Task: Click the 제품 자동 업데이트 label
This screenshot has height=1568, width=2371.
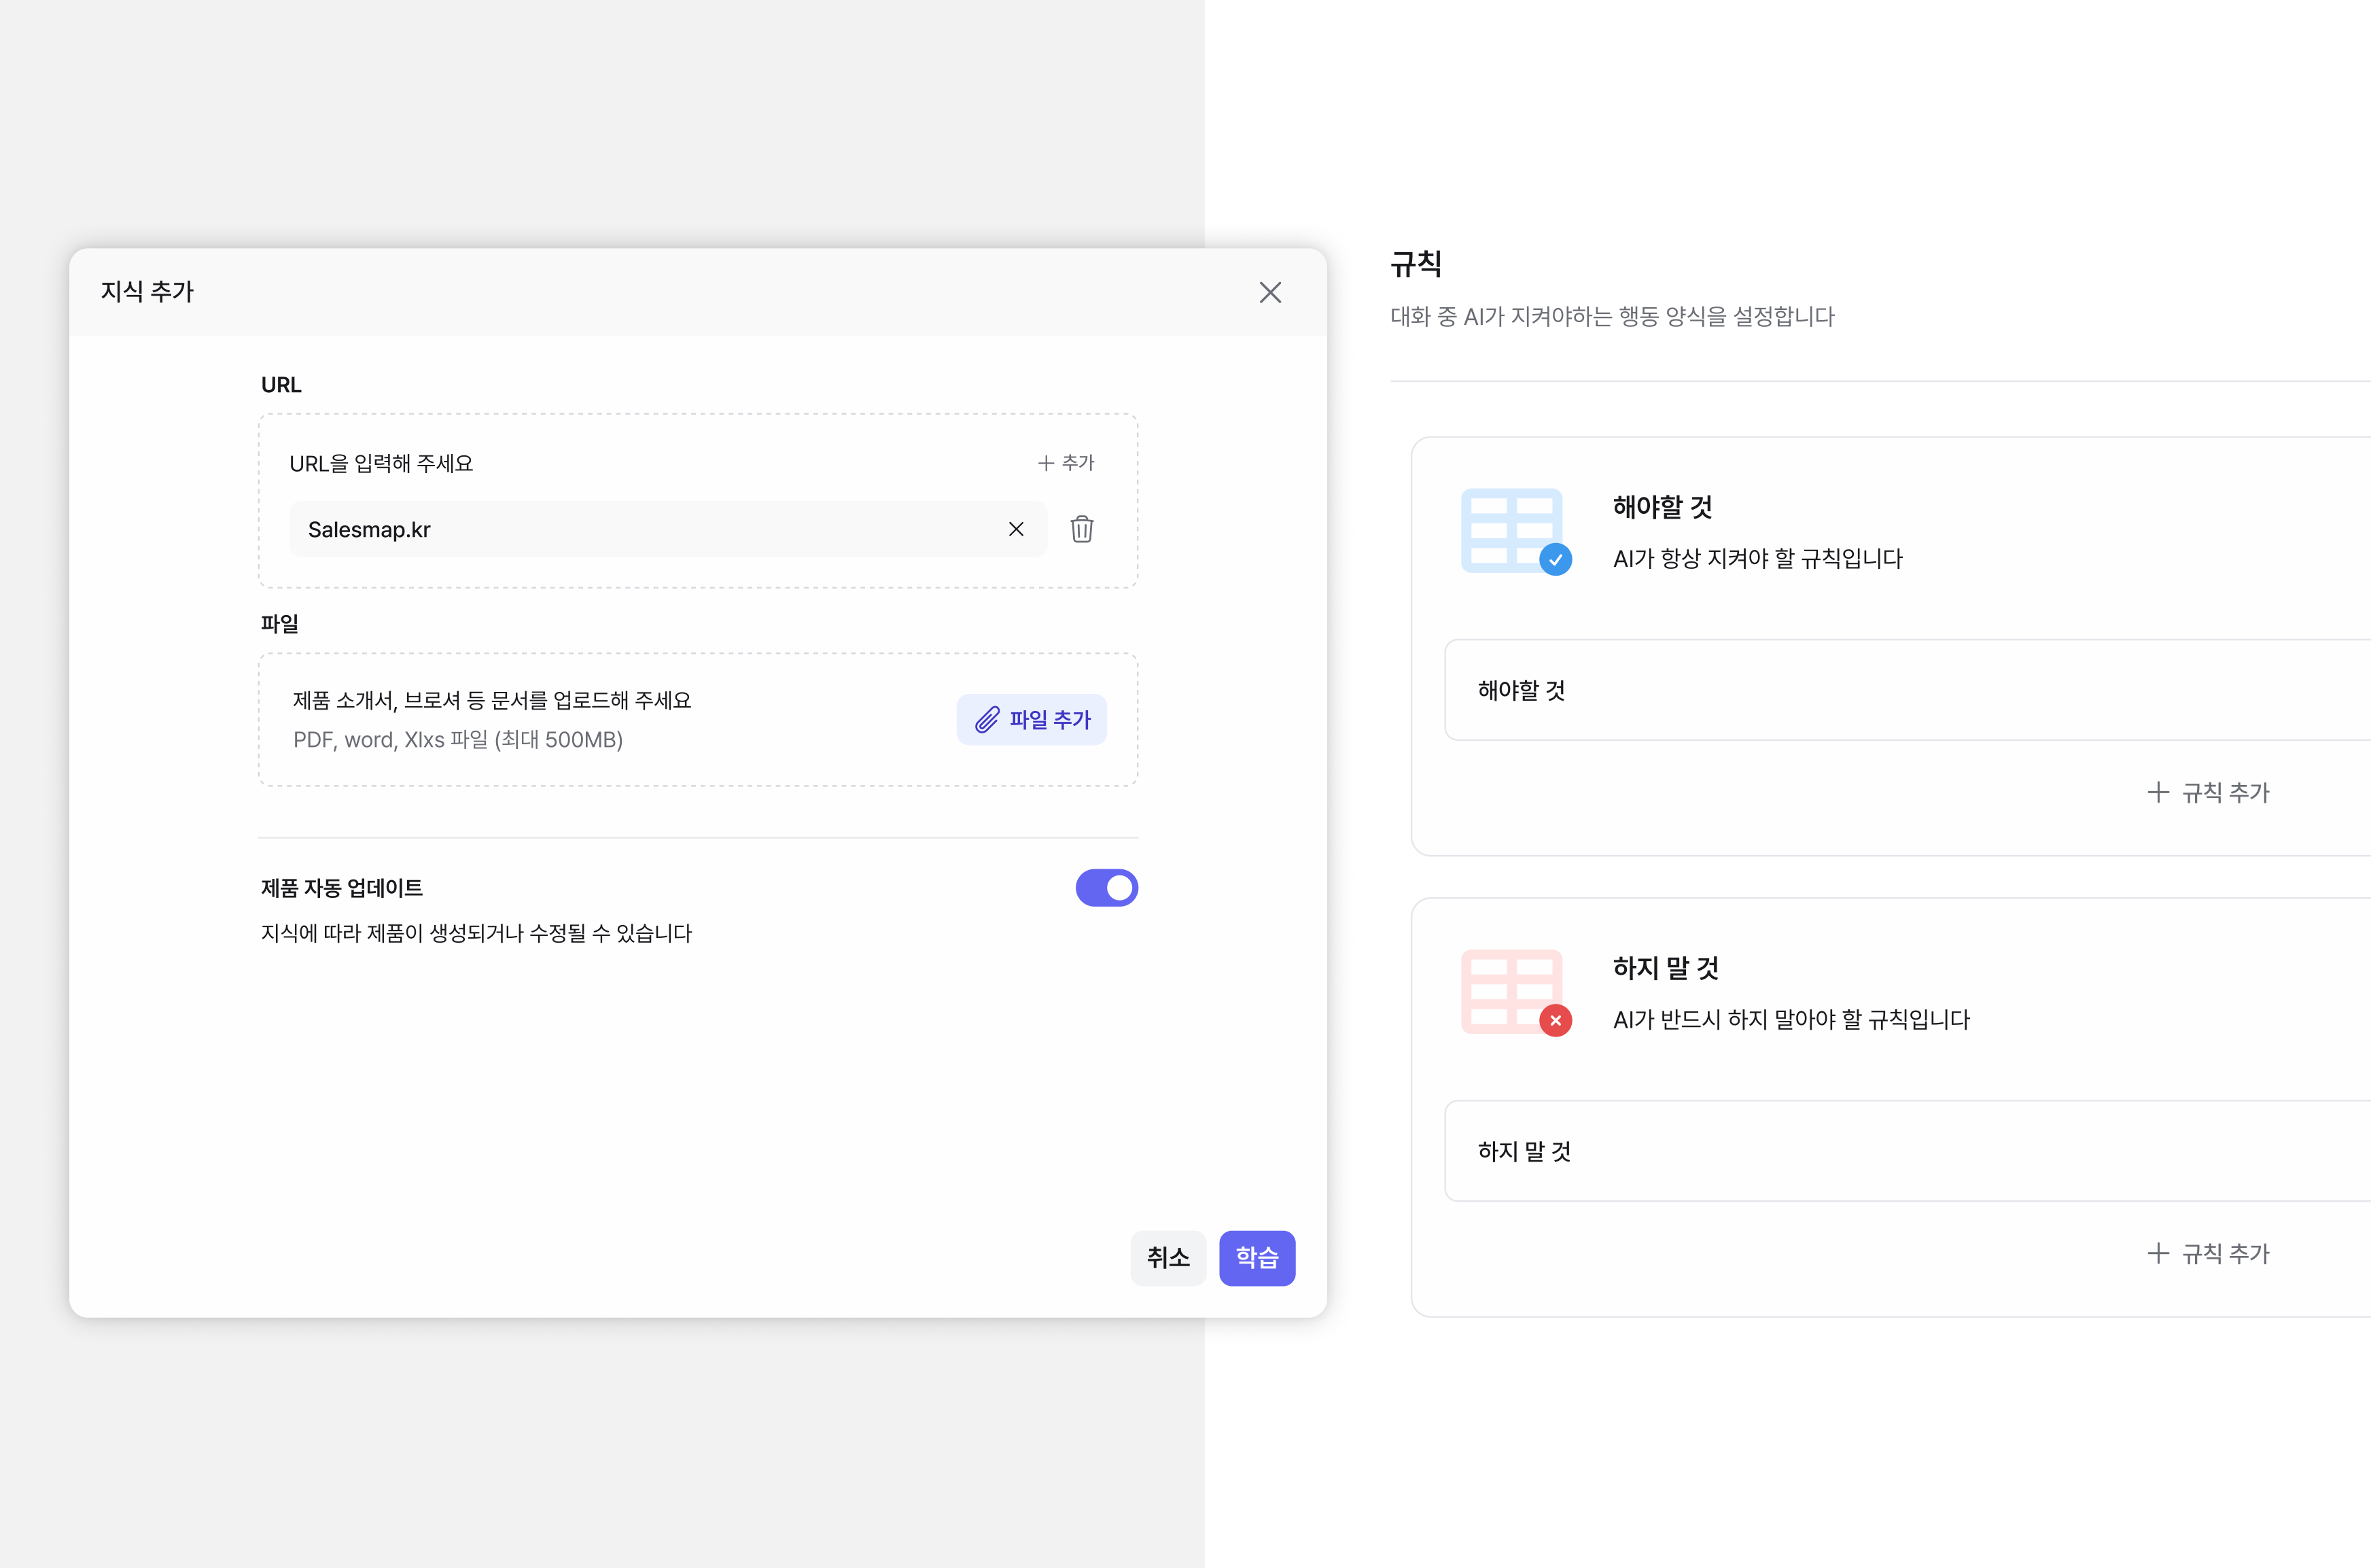Action: pyautogui.click(x=342, y=888)
